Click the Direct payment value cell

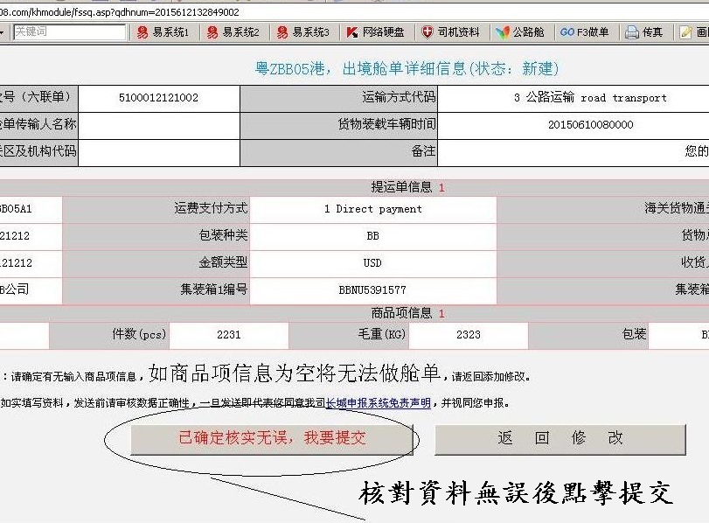pyautogui.click(x=372, y=209)
